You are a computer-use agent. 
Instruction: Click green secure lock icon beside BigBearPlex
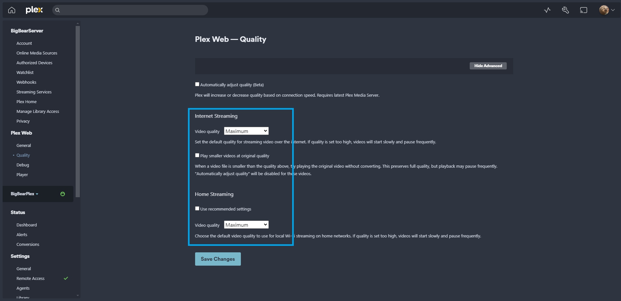[63, 194]
